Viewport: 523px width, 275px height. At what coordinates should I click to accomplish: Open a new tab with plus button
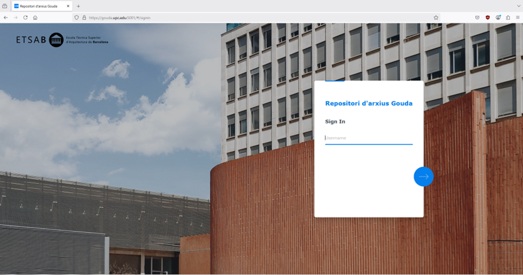pos(79,6)
